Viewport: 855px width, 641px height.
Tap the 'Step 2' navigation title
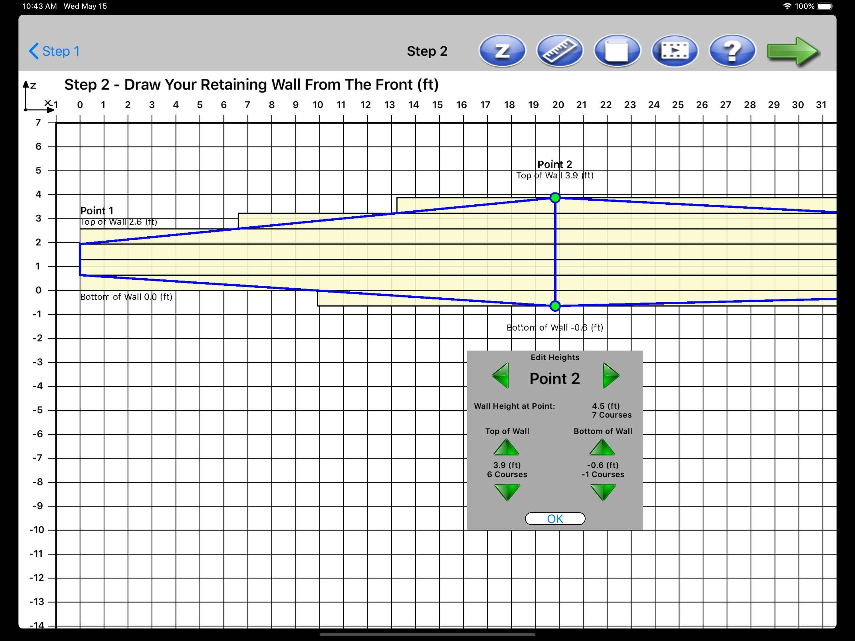[x=427, y=51]
